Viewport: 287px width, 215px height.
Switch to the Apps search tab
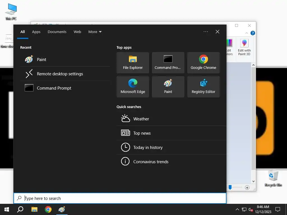36,32
